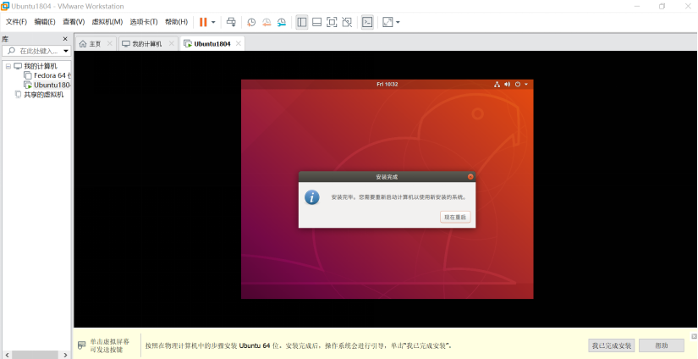Open the 虚拟机(M) menu
This screenshot has height=359, width=698.
(107, 22)
